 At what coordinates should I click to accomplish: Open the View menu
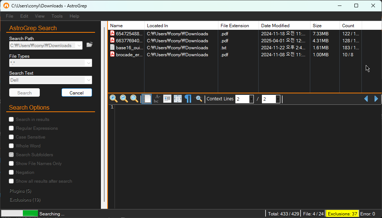[x=40, y=16]
